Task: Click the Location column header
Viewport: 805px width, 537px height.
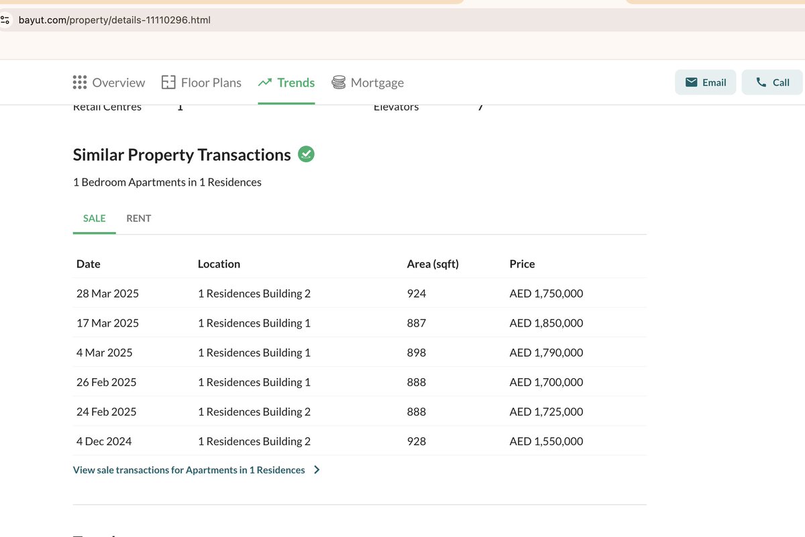Action: [219, 264]
